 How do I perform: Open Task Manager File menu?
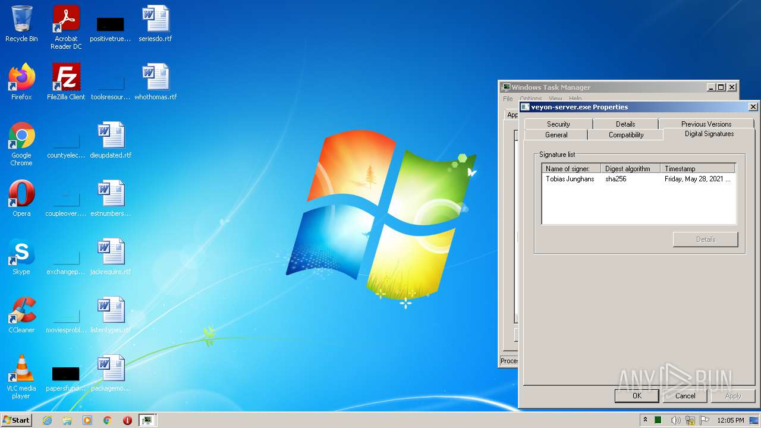508,99
